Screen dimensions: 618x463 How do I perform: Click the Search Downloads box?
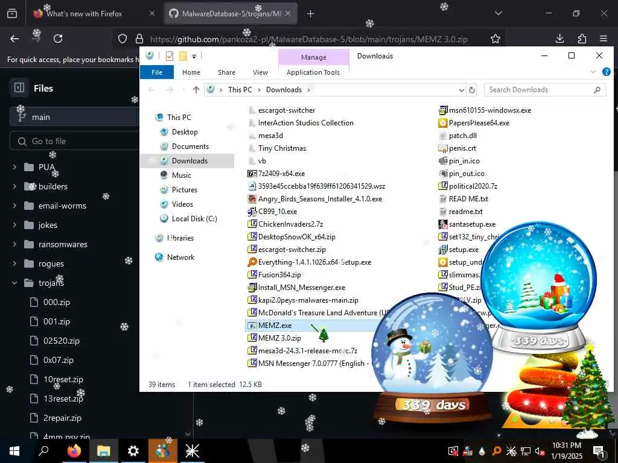pyautogui.click(x=545, y=90)
